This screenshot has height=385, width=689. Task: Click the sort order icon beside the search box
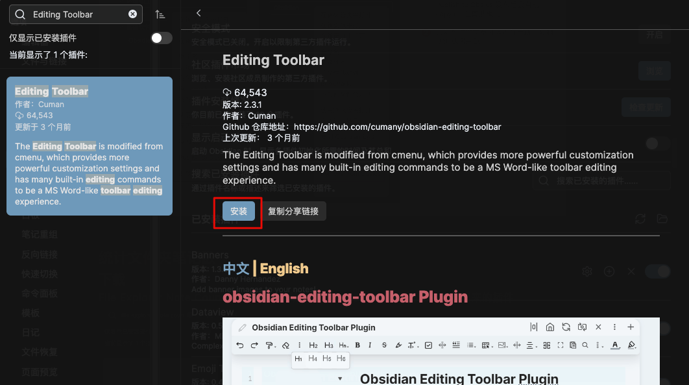(x=161, y=14)
